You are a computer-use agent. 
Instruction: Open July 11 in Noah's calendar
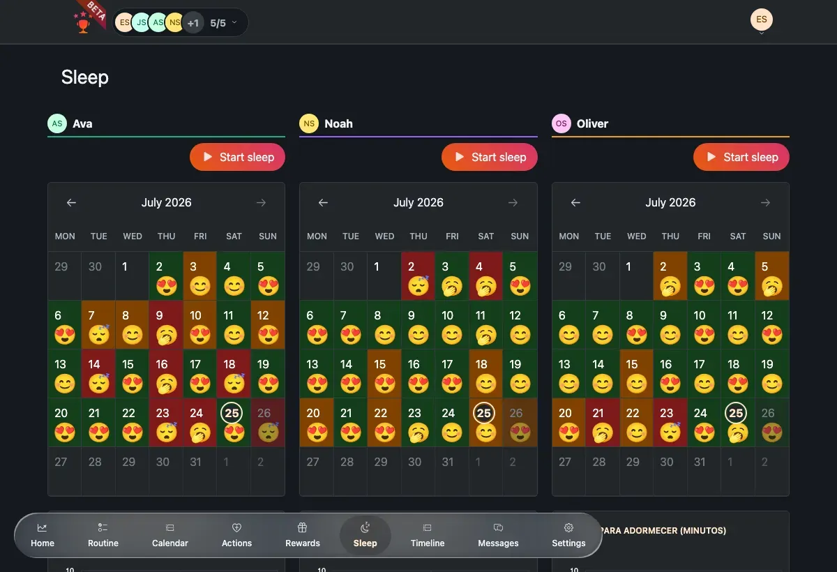[486, 325]
